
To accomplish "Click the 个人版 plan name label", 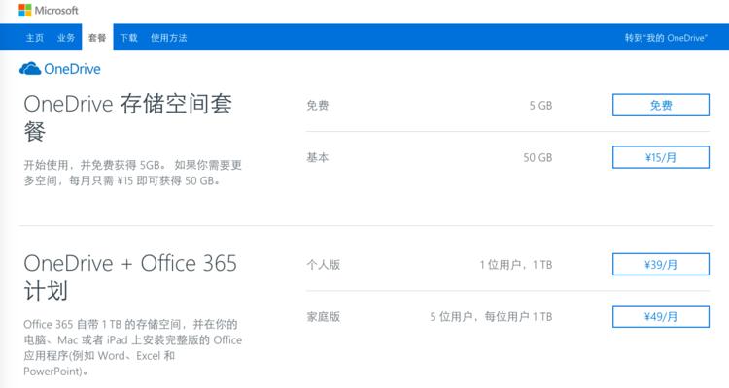I will 324,265.
